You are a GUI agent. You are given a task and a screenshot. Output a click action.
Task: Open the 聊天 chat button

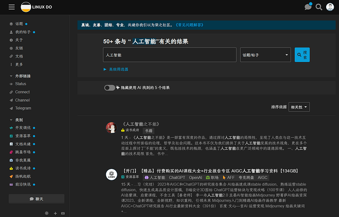pos(36,199)
